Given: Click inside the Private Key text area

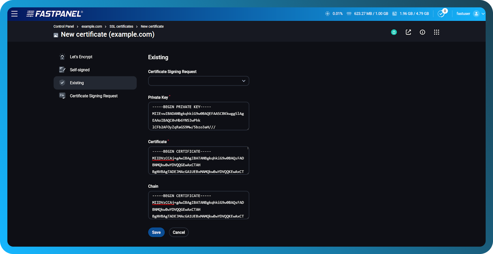Looking at the screenshot, I should pyautogui.click(x=198, y=116).
